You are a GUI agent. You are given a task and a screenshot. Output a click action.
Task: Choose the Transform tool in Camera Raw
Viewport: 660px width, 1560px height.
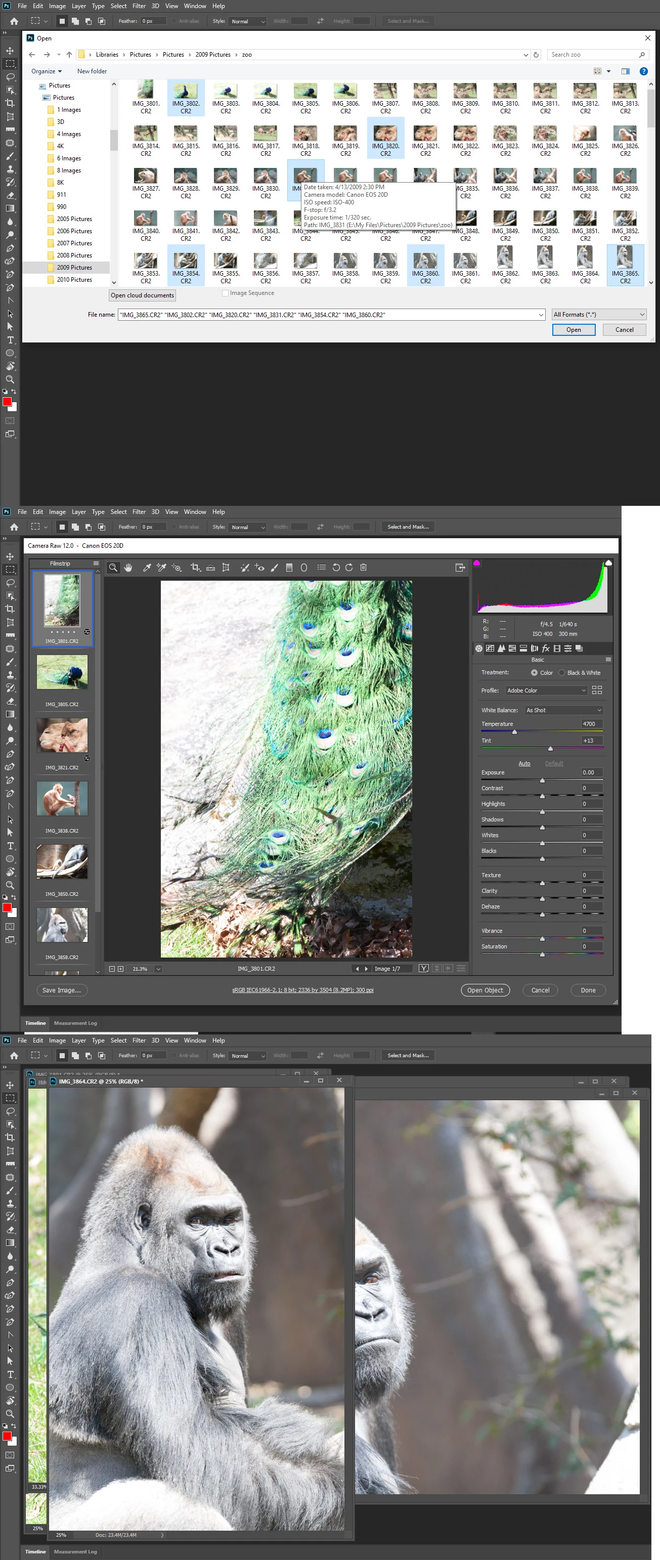click(225, 568)
